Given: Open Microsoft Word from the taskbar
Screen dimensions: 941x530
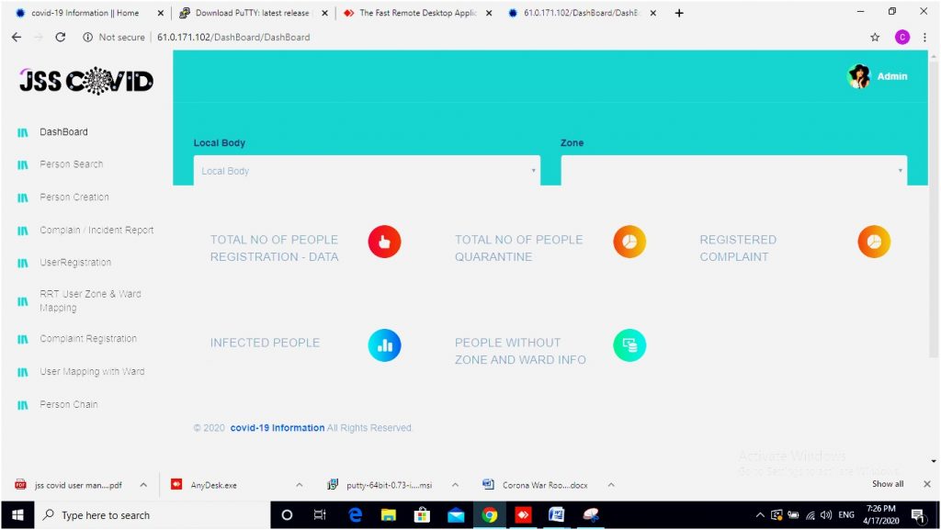Looking at the screenshot, I should tap(556, 515).
